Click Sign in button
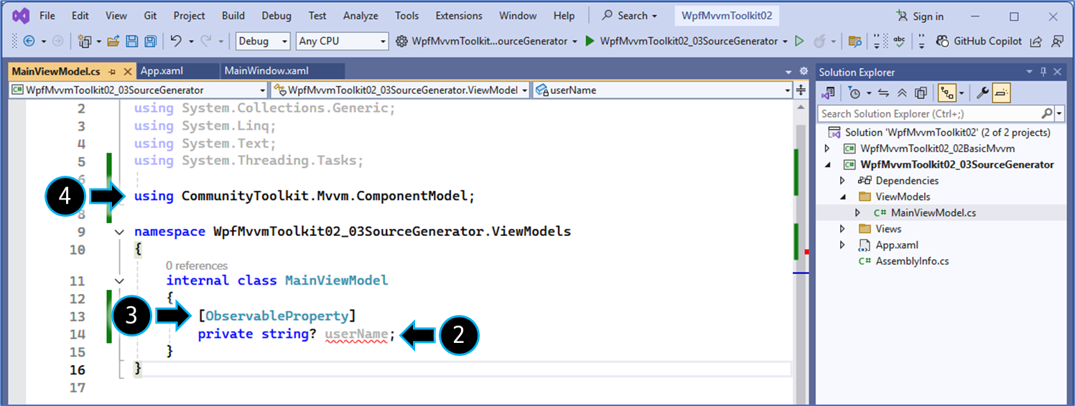 point(921,16)
